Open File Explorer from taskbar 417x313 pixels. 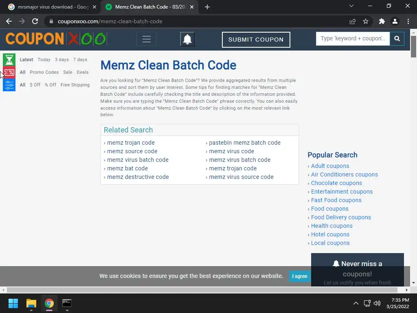coord(31,303)
